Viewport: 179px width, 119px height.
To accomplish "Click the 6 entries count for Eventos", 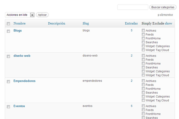I will pyautogui.click(x=132, y=106).
